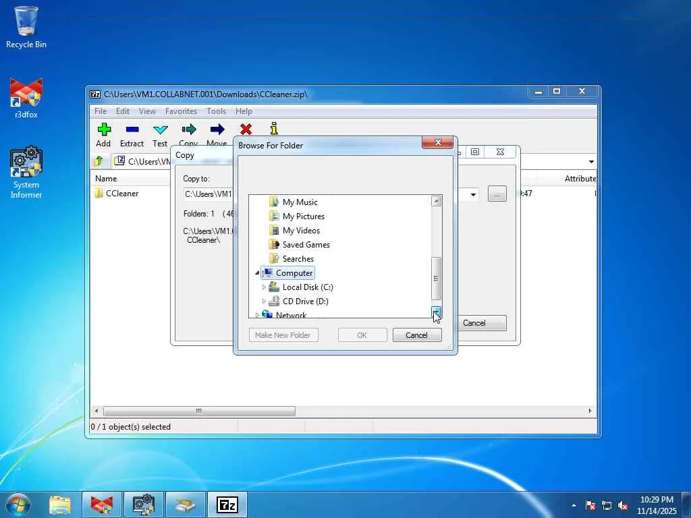Collapse the Computer tree node

[257, 273]
